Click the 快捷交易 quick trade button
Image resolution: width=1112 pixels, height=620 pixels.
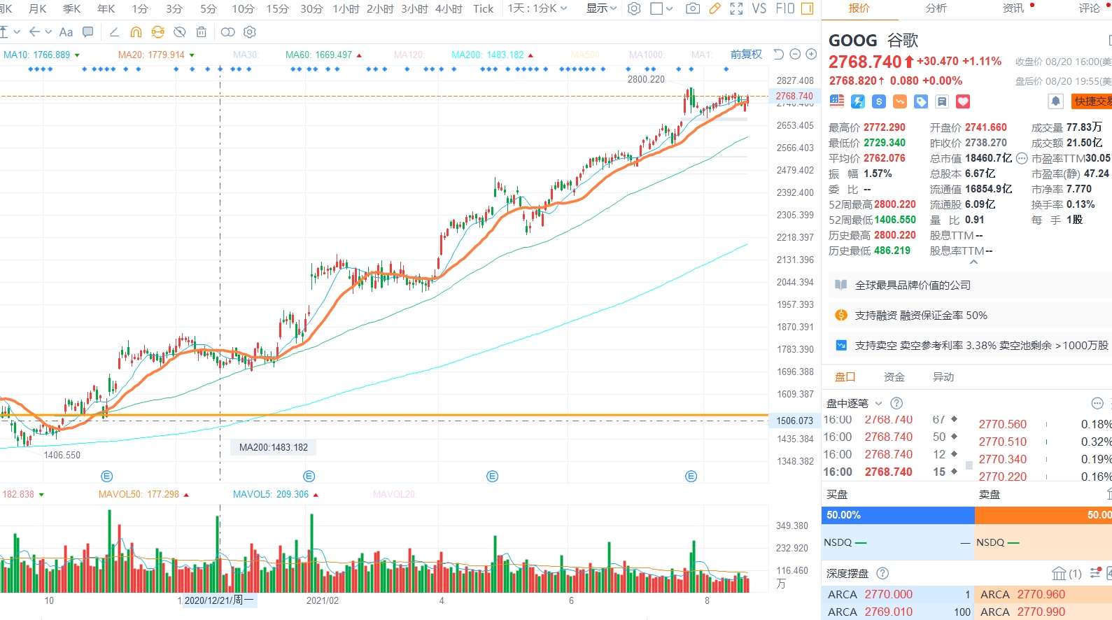[1092, 101]
